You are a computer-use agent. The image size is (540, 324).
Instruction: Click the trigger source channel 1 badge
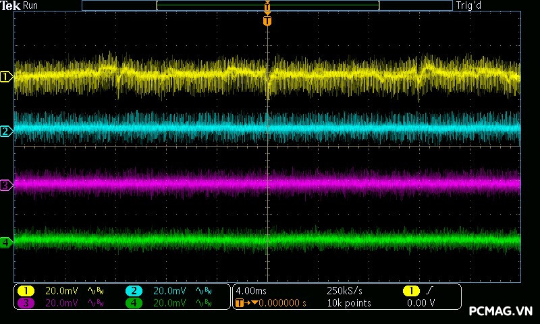point(410,291)
